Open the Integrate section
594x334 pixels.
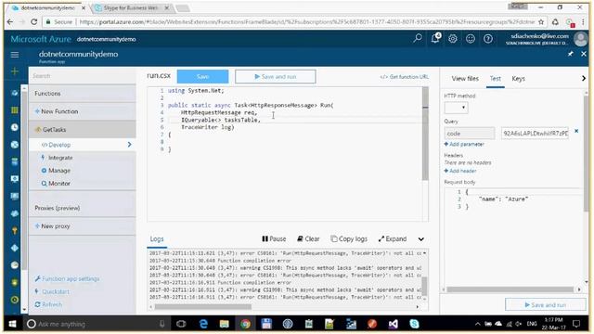[x=59, y=158]
